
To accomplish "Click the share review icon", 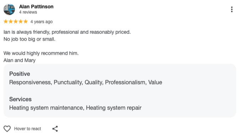I will pos(55,129).
